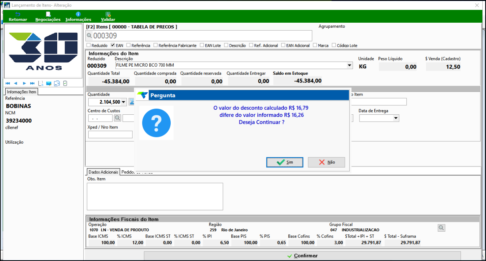Enable the Referência search checkbox
This screenshot has height=261, width=486.
pos(129,45)
